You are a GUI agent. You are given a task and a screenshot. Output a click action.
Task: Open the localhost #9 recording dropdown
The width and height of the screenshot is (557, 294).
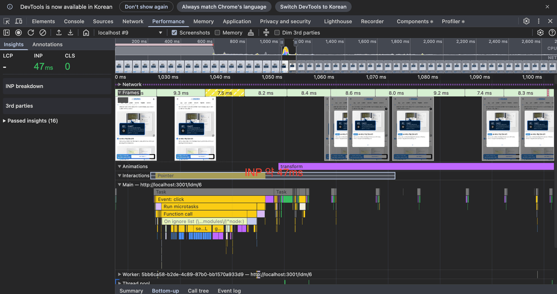[x=161, y=33]
